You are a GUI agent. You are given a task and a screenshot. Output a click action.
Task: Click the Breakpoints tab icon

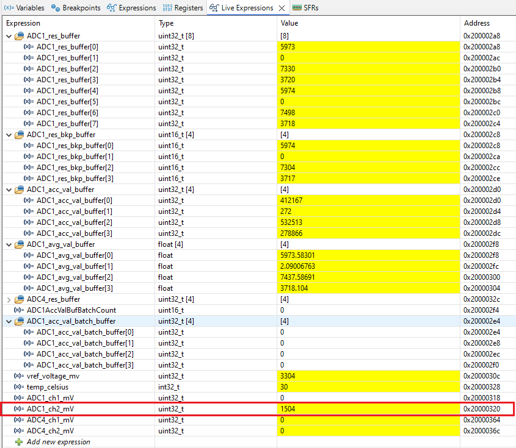[x=56, y=7]
